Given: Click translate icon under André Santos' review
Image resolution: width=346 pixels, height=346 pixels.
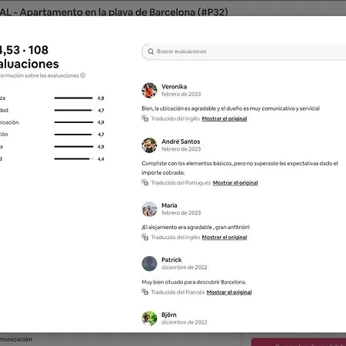Looking at the screenshot, I should (x=145, y=182).
